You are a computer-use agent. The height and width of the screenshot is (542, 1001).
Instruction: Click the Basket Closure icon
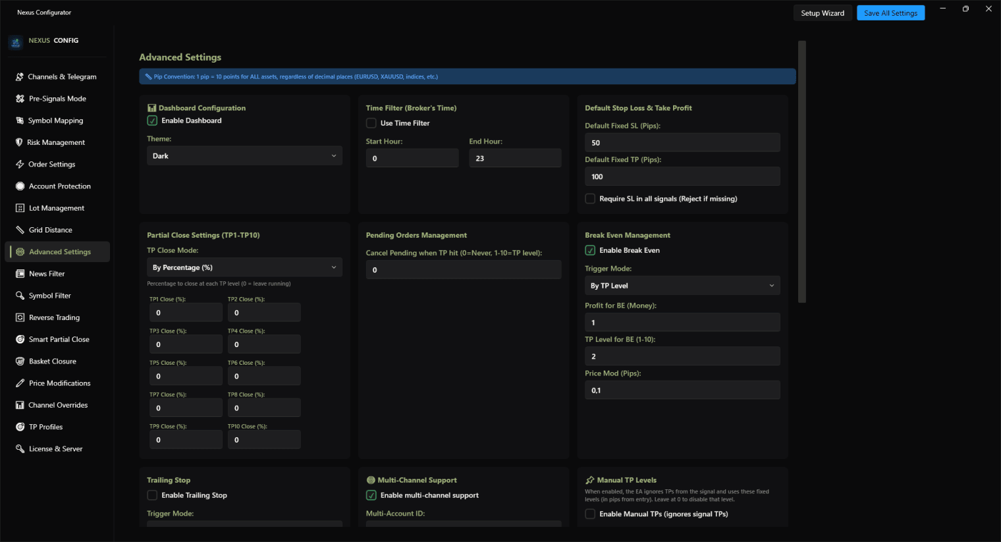click(20, 362)
